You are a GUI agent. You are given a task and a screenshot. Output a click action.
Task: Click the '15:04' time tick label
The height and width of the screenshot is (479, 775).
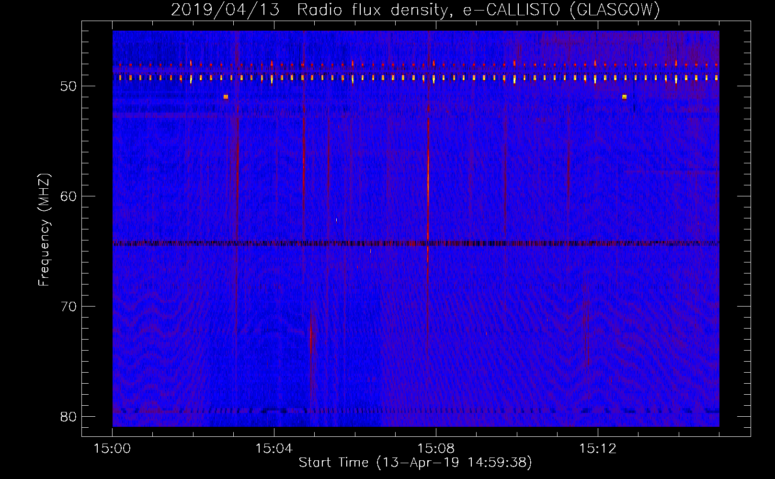coord(274,449)
